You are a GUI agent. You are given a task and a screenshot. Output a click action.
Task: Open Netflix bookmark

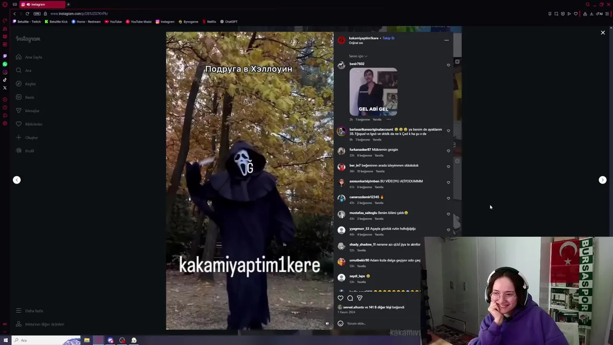(209, 22)
